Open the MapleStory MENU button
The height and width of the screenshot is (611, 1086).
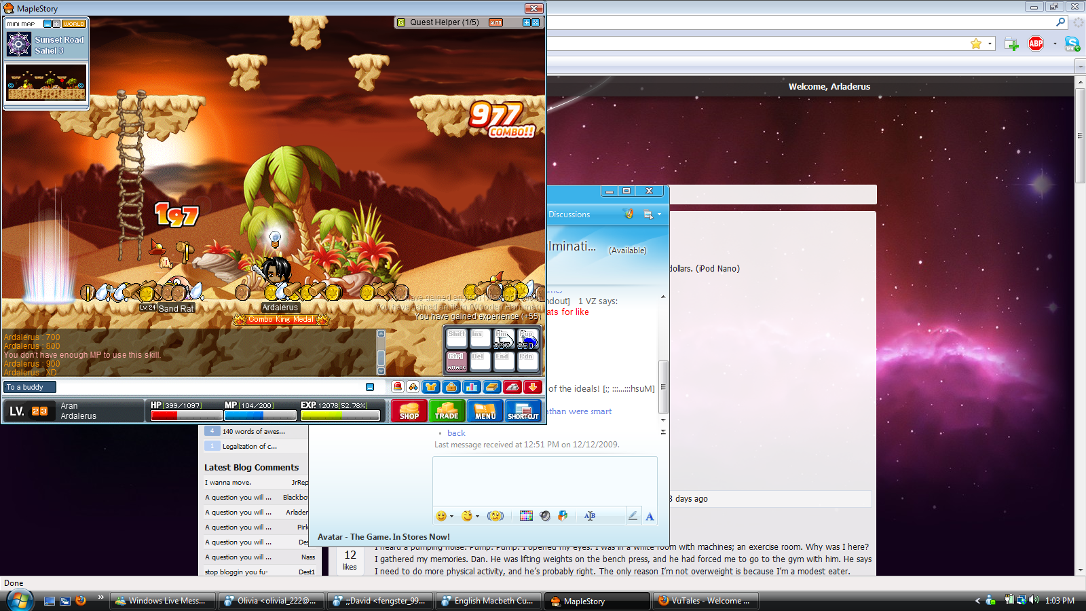tap(485, 411)
